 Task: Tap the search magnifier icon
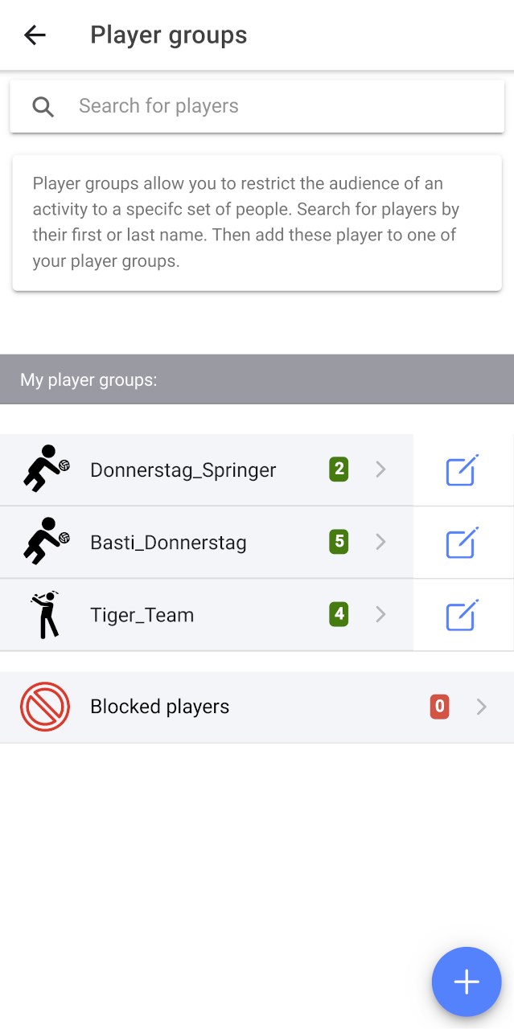pyautogui.click(x=43, y=106)
